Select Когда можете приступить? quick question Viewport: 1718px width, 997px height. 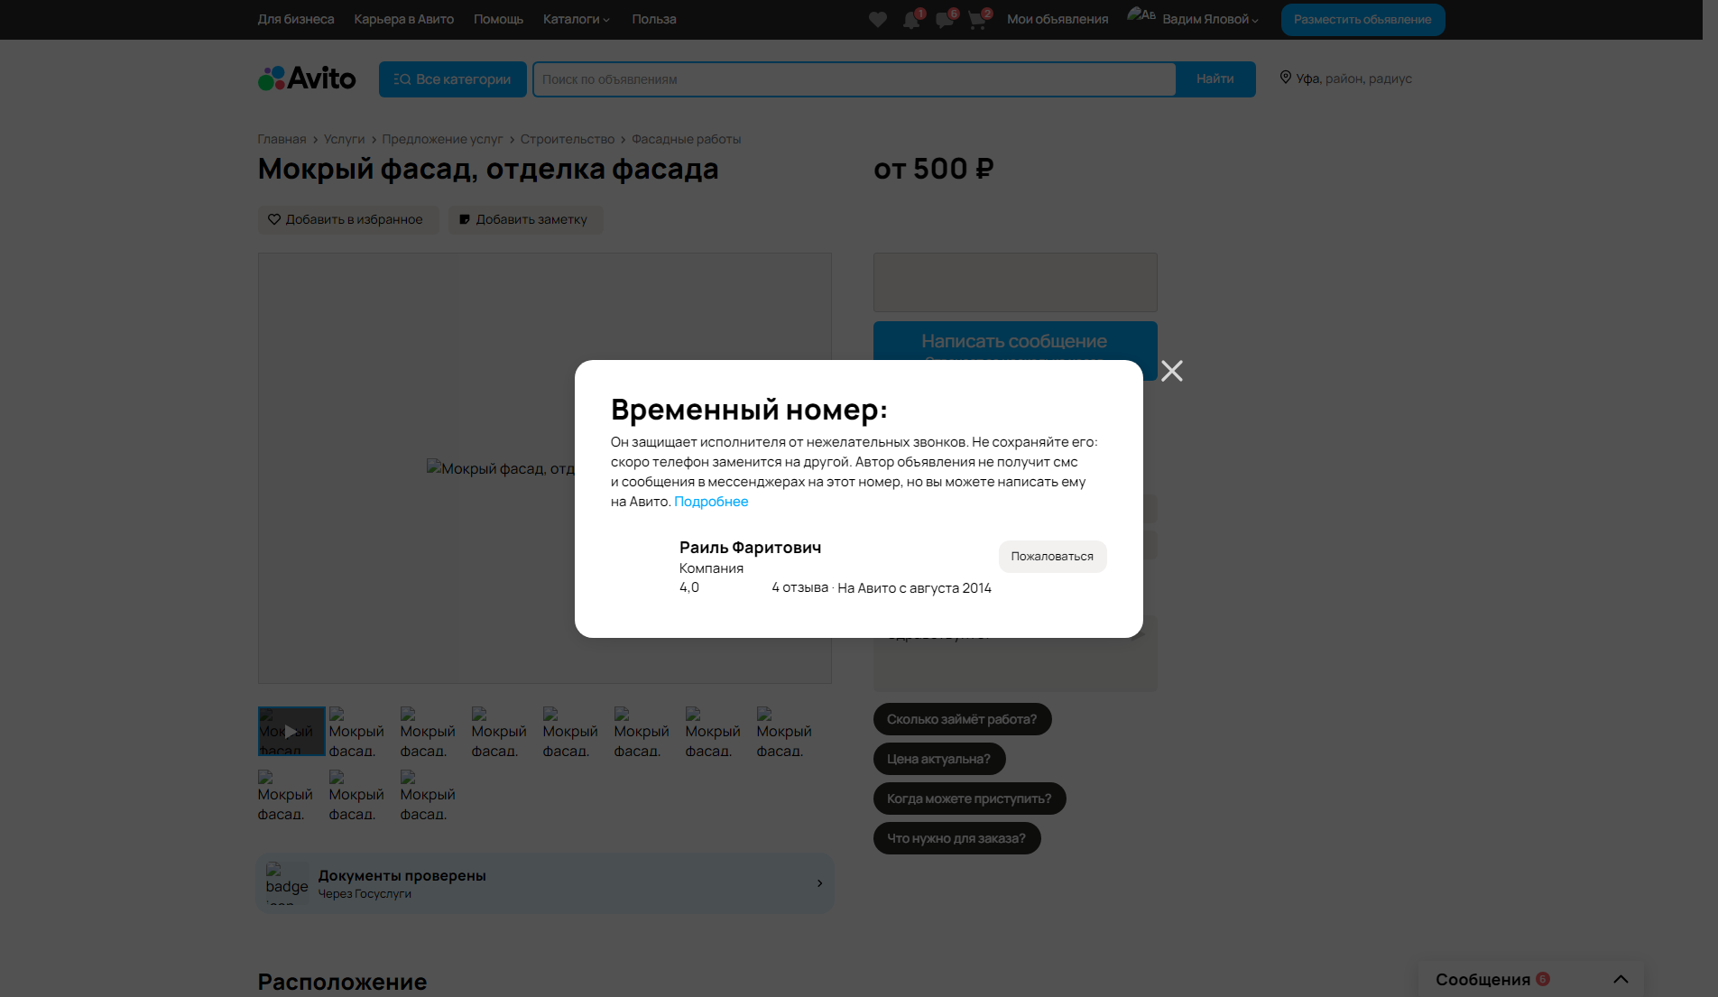[969, 799]
